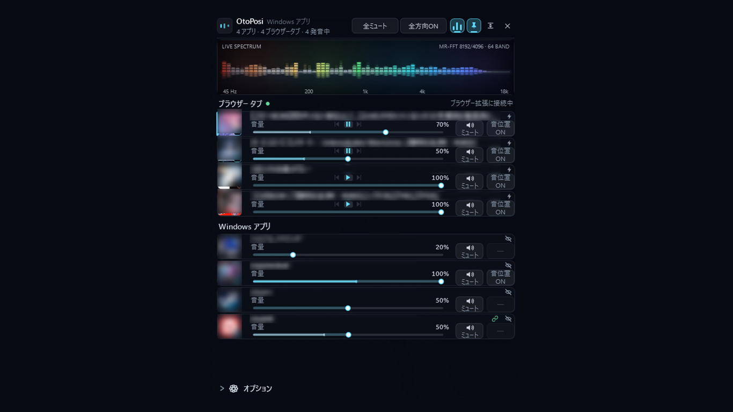Toggle the pin always-on-top button

click(474, 26)
